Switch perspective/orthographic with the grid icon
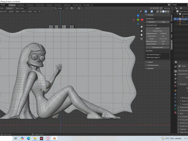Viewport: 188px width, 141px height. click(141, 39)
